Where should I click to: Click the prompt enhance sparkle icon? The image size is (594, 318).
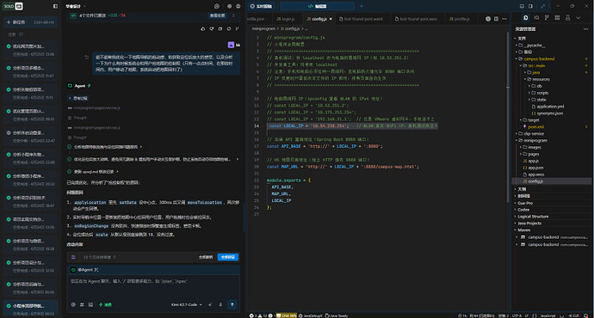pyautogui.click(x=210, y=304)
